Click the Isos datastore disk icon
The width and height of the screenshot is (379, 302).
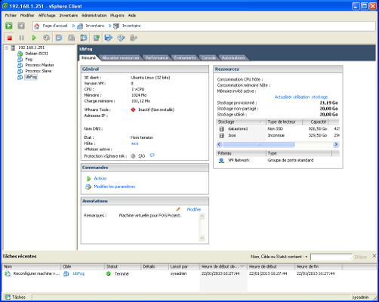point(222,135)
